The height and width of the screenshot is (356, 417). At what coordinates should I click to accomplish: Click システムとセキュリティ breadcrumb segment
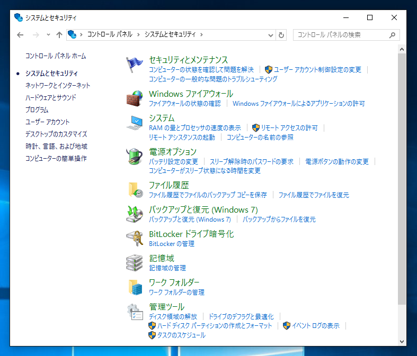pyautogui.click(x=170, y=34)
